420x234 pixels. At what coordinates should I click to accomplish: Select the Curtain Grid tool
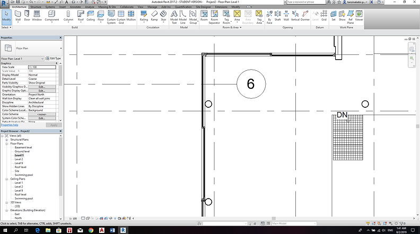(x=121, y=17)
